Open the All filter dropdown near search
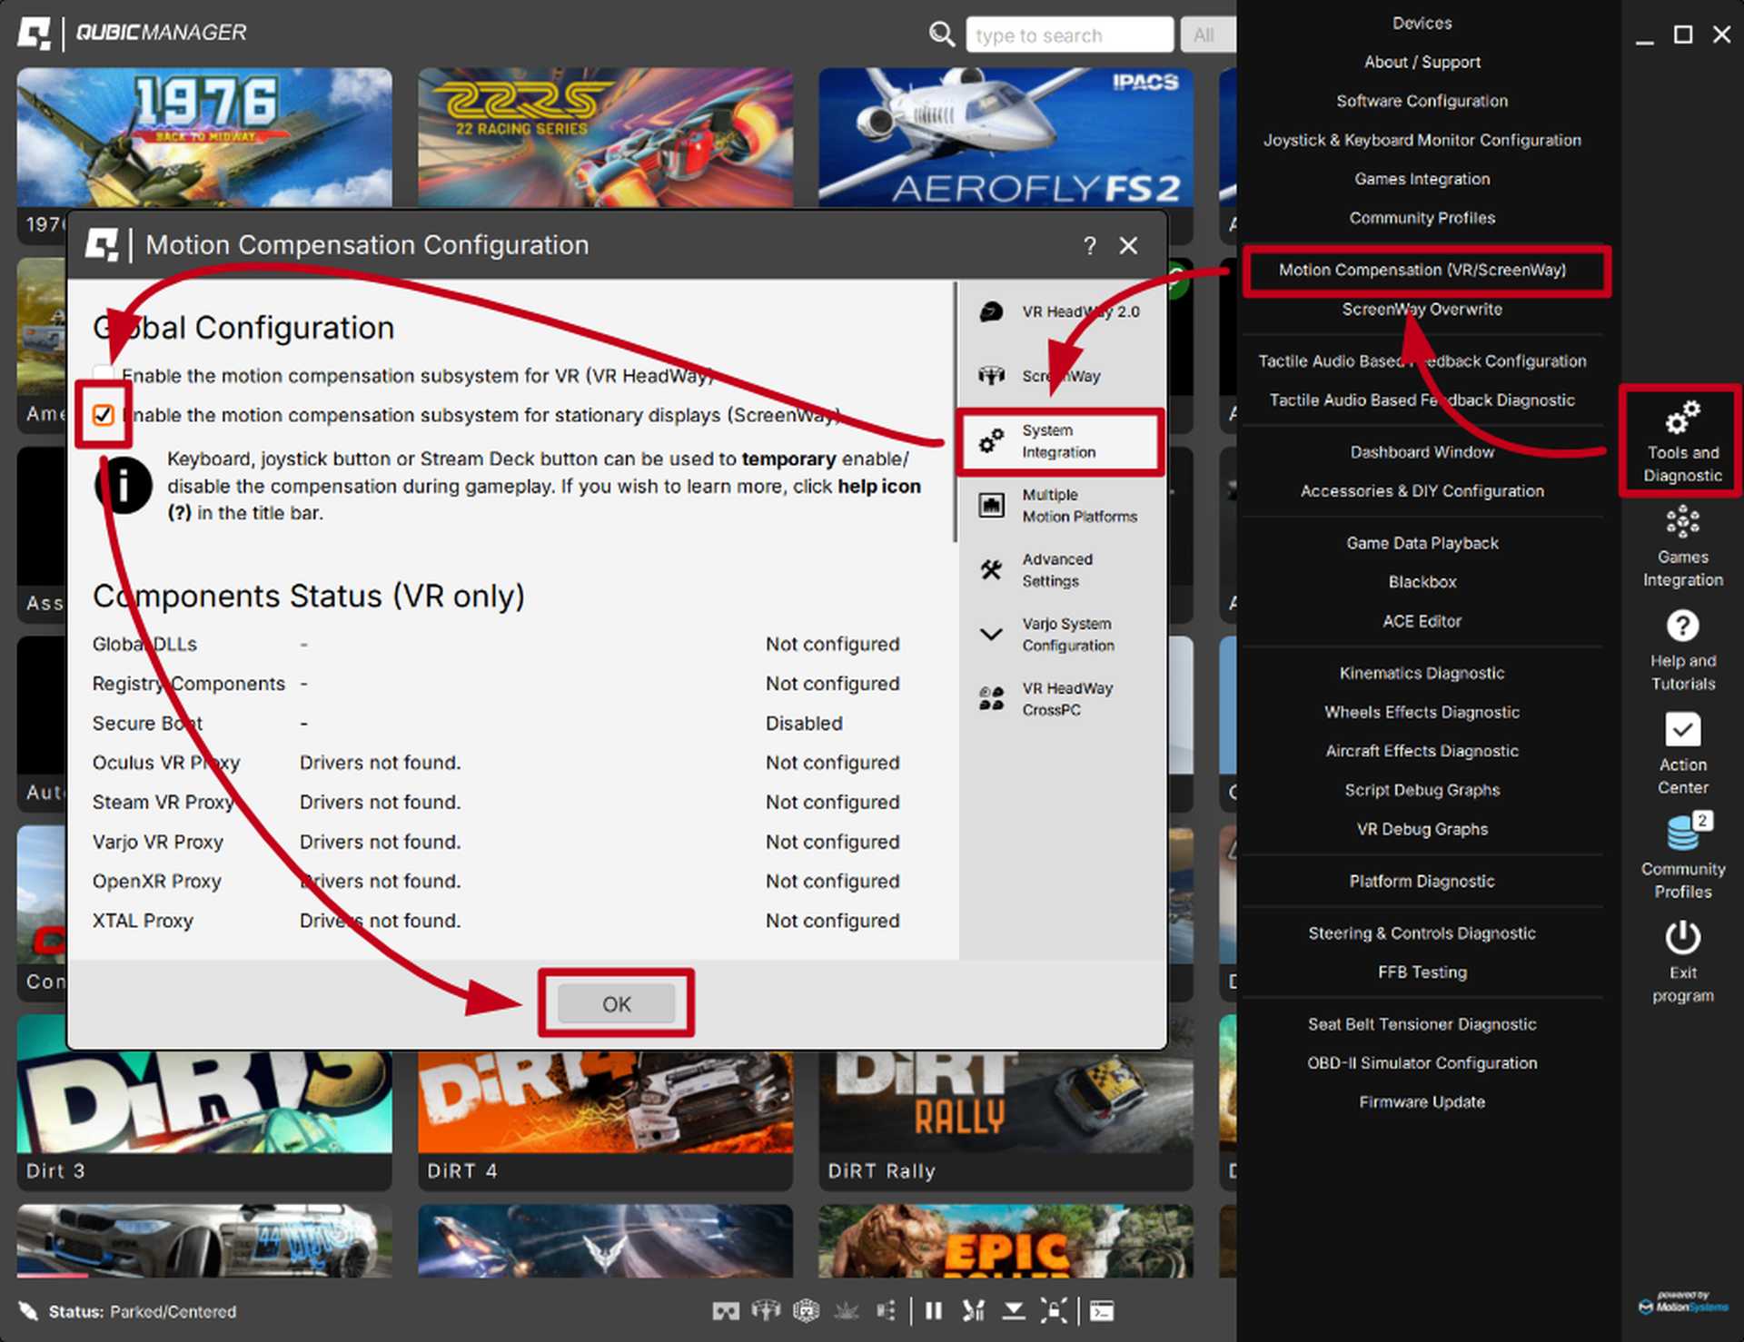The image size is (1744, 1342). pos(1207,35)
